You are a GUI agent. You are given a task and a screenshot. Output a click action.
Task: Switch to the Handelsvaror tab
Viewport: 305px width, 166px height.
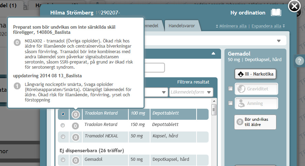click(x=182, y=26)
